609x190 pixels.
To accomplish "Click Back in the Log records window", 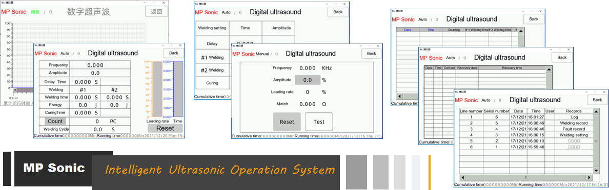I will coord(598,100).
